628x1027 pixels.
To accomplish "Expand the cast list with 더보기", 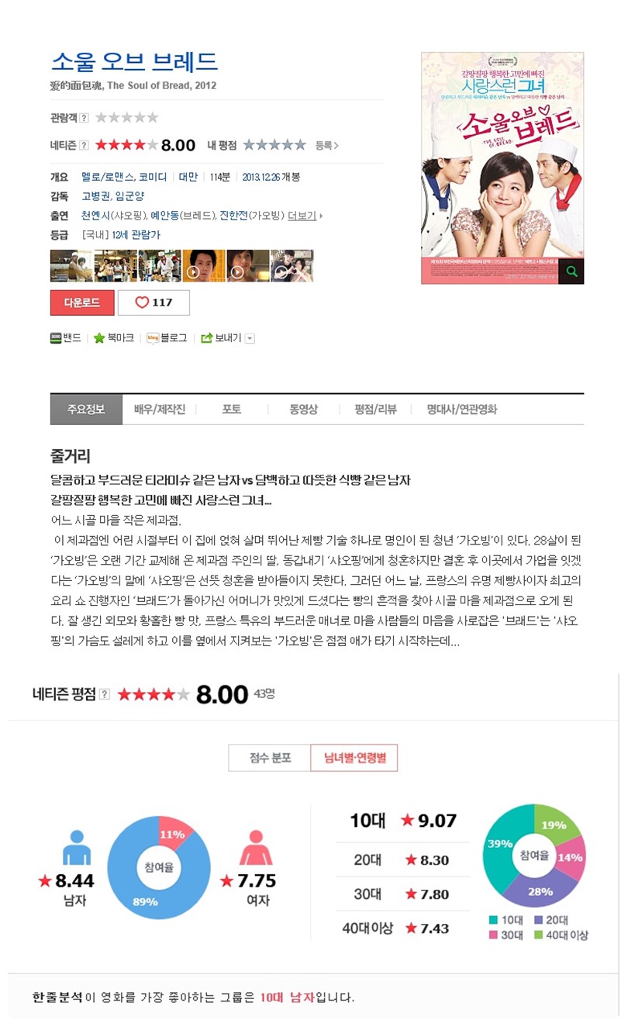I will pyautogui.click(x=305, y=216).
